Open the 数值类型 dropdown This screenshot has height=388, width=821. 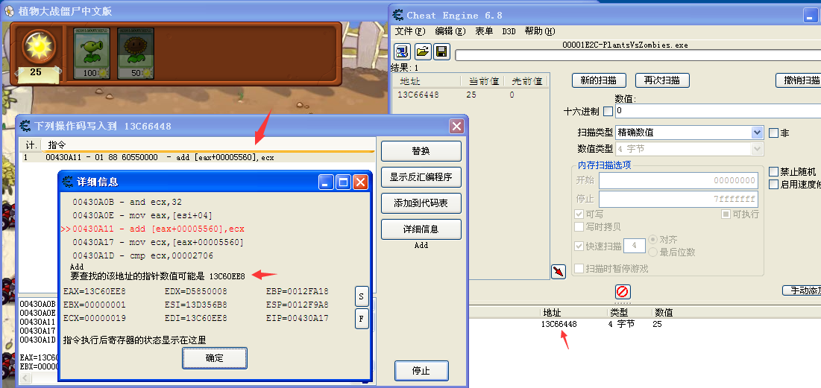(x=757, y=149)
